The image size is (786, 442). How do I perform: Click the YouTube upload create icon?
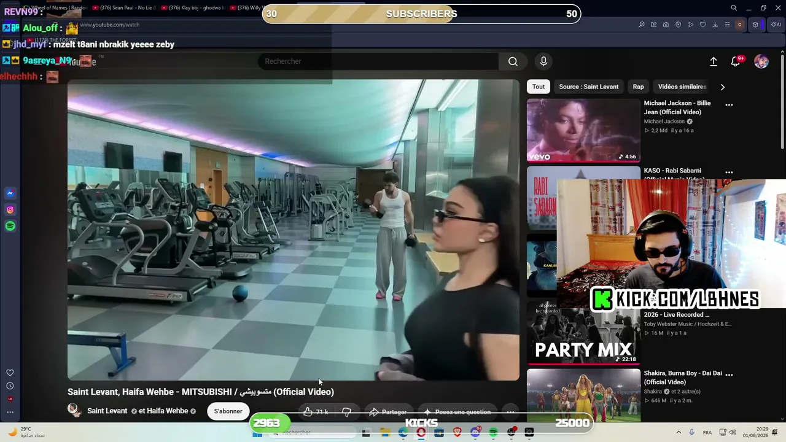[714, 61]
